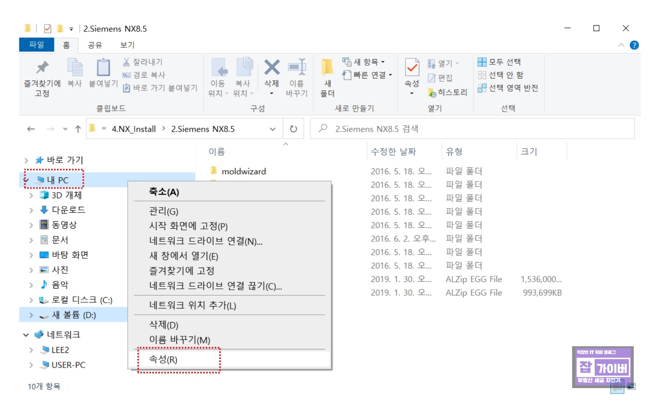This screenshot has height=413, width=660.
Task: Click the 복사 위치 copy-to icon
Action: coord(244,67)
